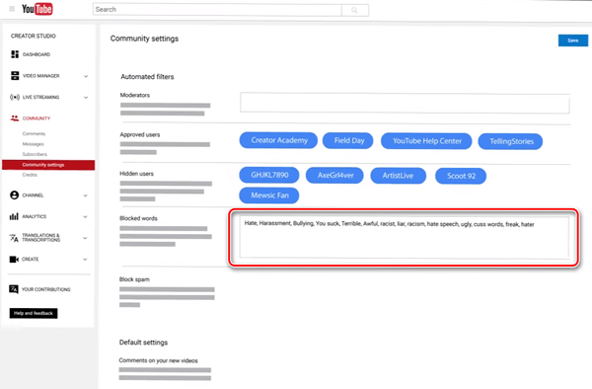The image size is (592, 389).
Task: Click the Video Manager icon
Action: coord(15,76)
